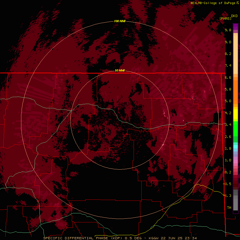The image size is (240, 240).
Task: Click the NEXLAB-College of DuPage credit text
Action: (x=213, y=3)
